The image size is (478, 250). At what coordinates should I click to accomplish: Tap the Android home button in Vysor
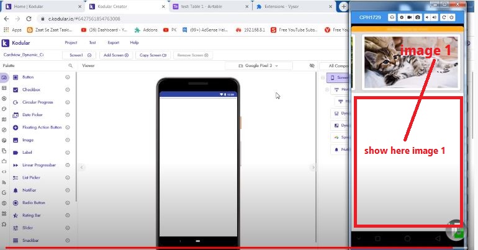[x=407, y=238]
